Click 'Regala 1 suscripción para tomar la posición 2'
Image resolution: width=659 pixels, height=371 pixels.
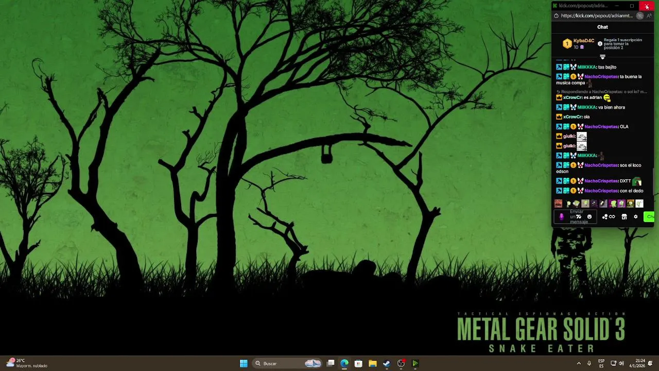click(622, 44)
